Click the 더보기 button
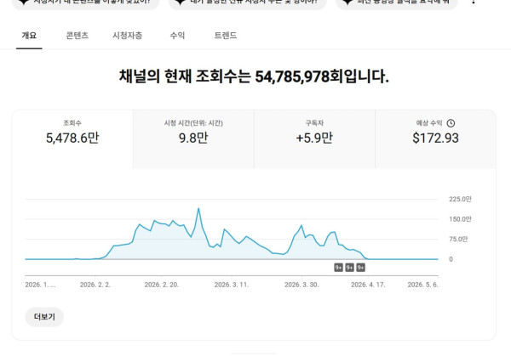Viewport: 511px width, 356px height. 44,317
